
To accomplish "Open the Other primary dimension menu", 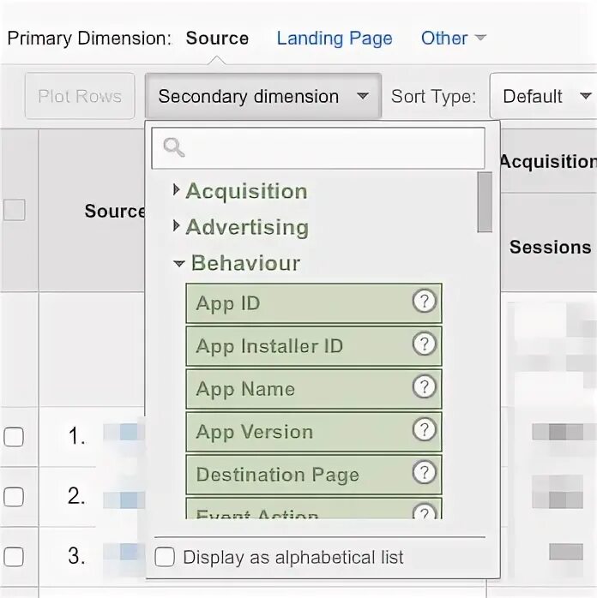I will [x=453, y=39].
